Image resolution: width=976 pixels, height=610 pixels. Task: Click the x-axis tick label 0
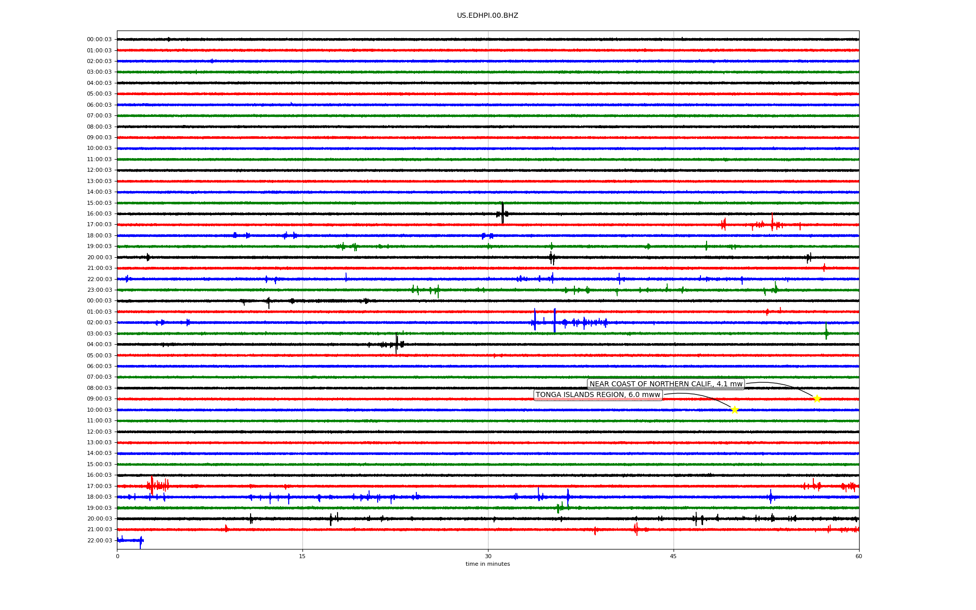[117, 556]
